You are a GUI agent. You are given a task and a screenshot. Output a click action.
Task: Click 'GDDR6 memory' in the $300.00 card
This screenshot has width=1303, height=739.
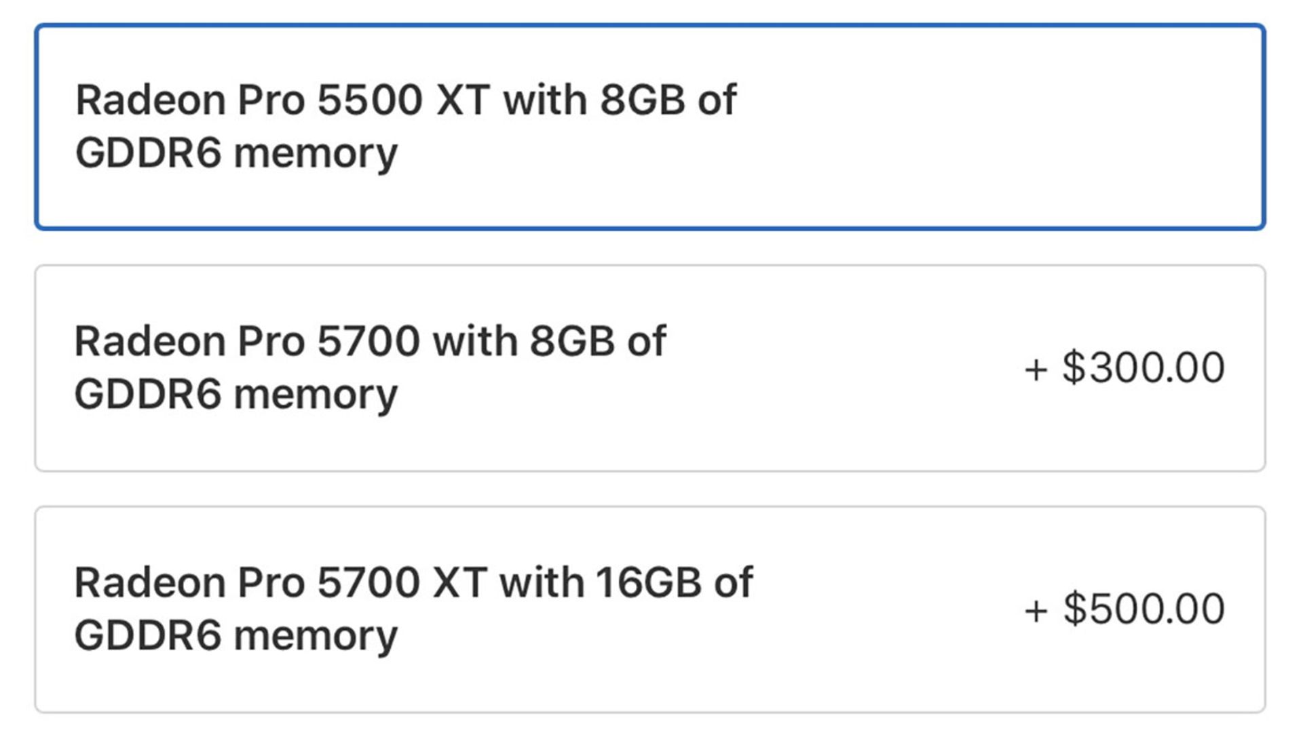click(236, 395)
